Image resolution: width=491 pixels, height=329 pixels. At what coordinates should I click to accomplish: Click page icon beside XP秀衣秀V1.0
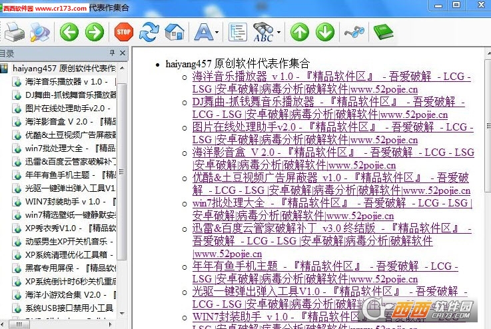pos(16,228)
